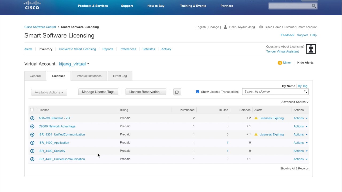The height and width of the screenshot is (192, 342).
Task: Open the How to Buy menu
Action: click(156, 6)
